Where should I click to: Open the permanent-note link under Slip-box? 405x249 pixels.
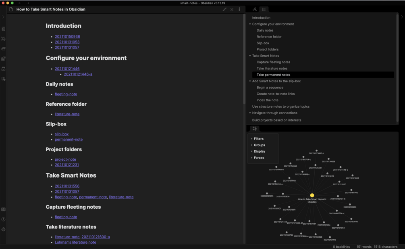point(69,140)
